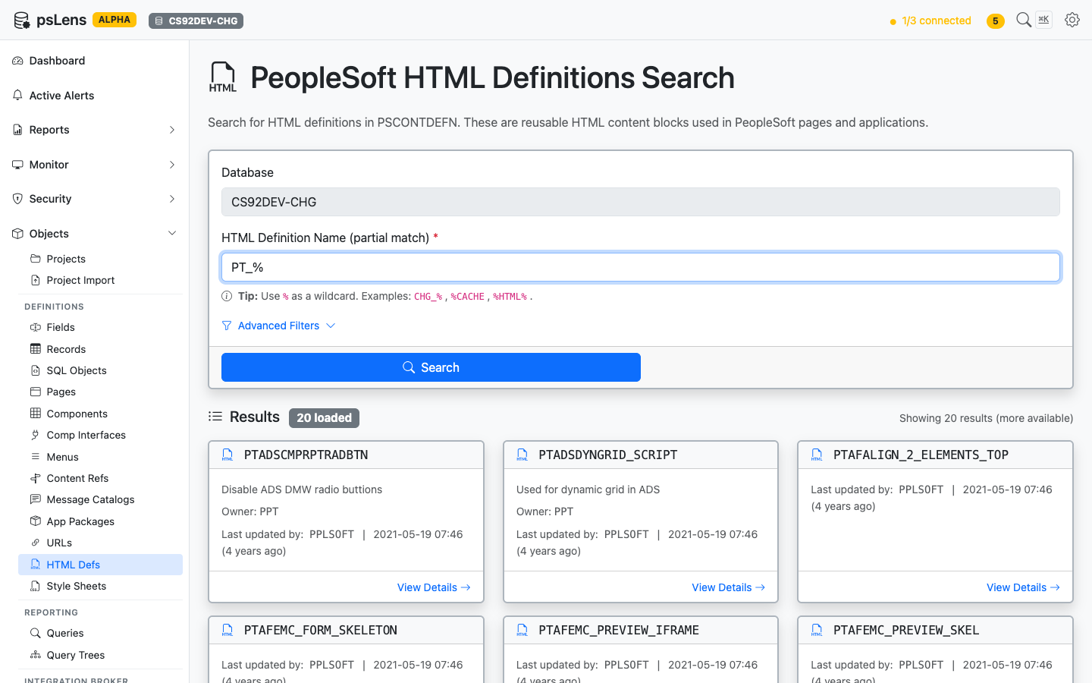
Task: Click the Pages window icon
Action: click(x=36, y=392)
